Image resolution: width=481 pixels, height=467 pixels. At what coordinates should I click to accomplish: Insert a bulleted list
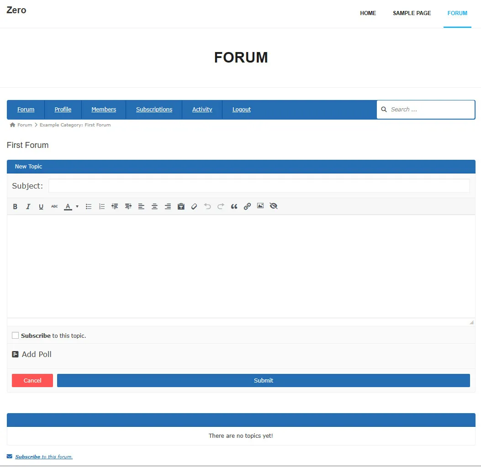pyautogui.click(x=89, y=206)
